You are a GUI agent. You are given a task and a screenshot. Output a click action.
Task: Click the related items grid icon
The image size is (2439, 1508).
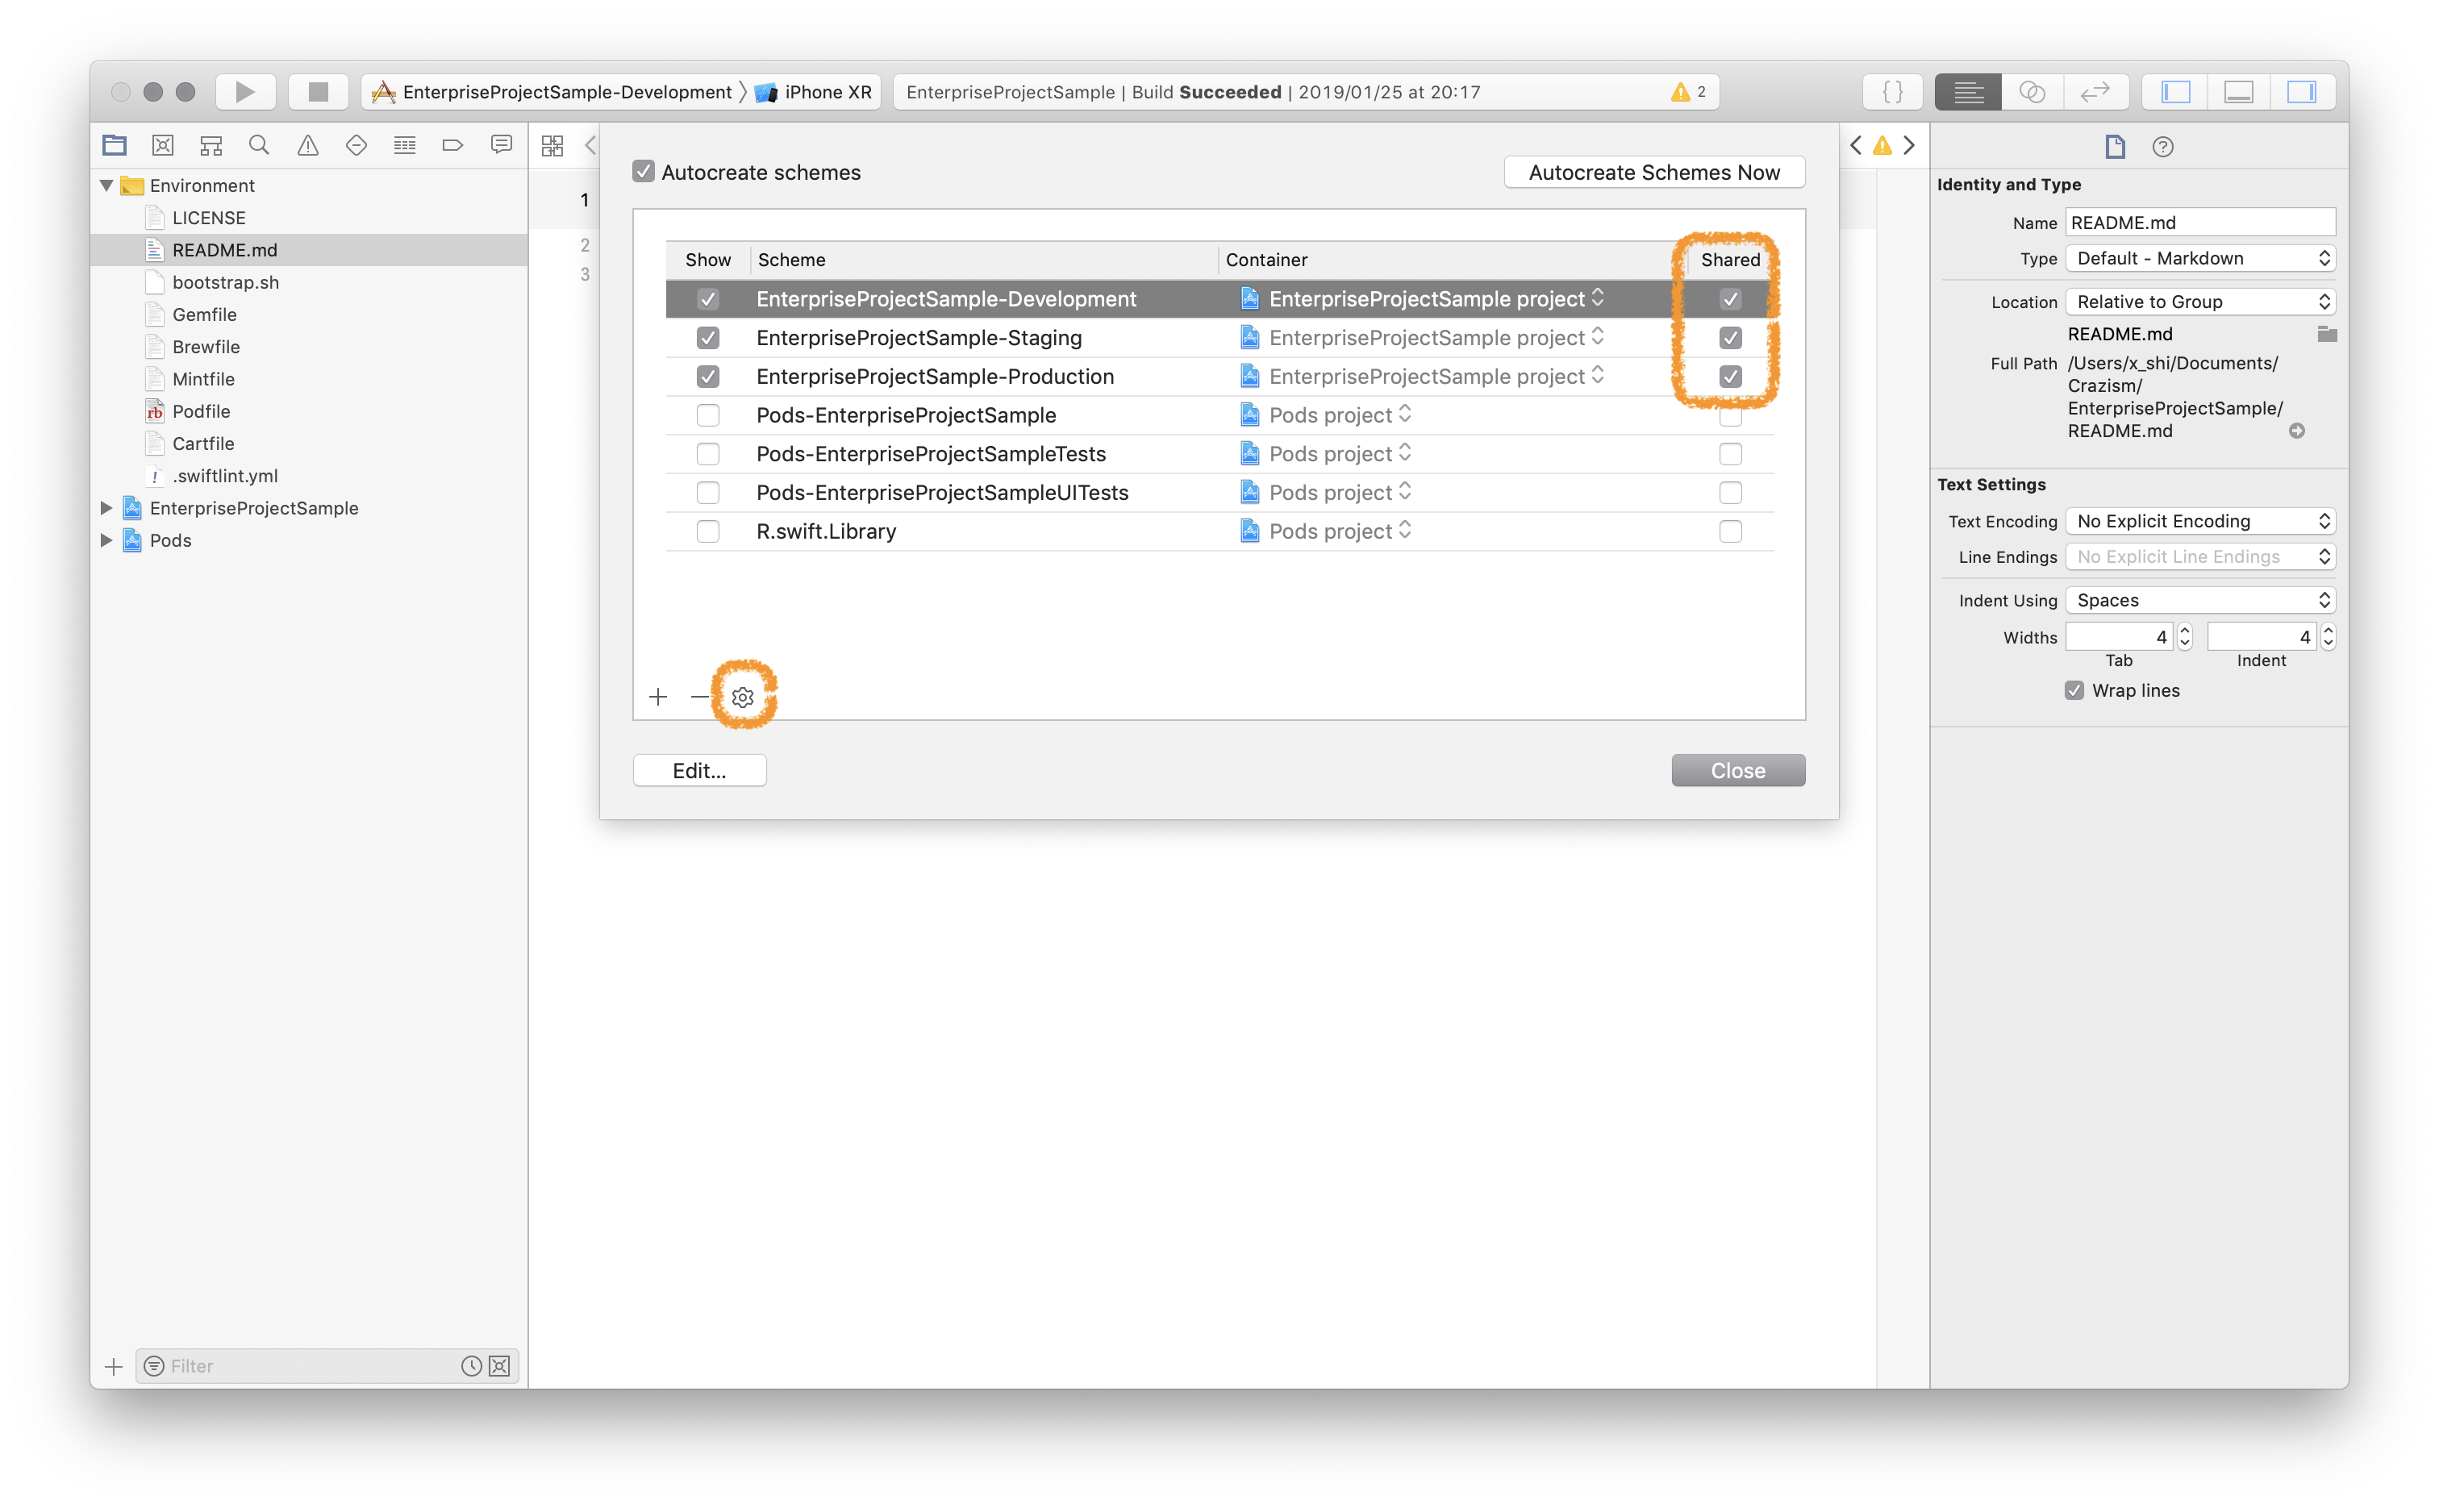pos(552,146)
